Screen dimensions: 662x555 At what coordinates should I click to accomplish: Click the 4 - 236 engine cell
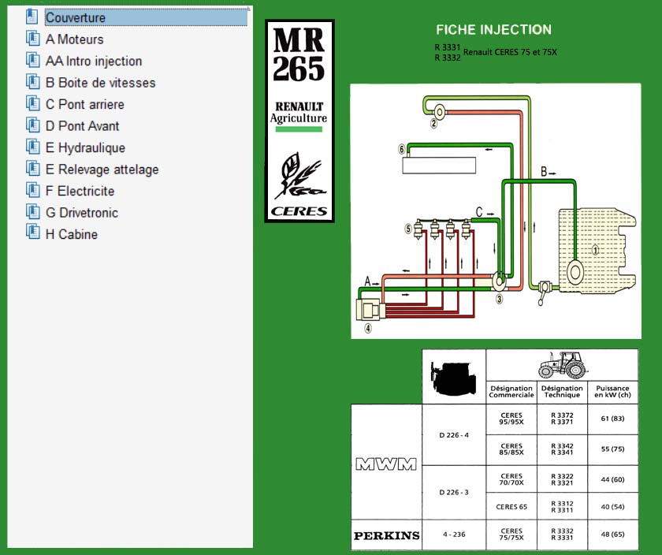[454, 535]
